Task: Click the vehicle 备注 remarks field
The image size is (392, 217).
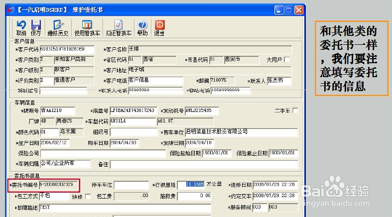Action: pyautogui.click(x=204, y=164)
